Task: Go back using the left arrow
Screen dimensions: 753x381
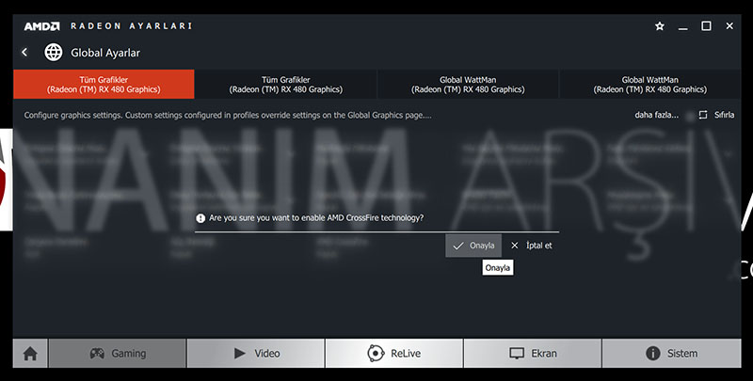Action: pos(24,53)
